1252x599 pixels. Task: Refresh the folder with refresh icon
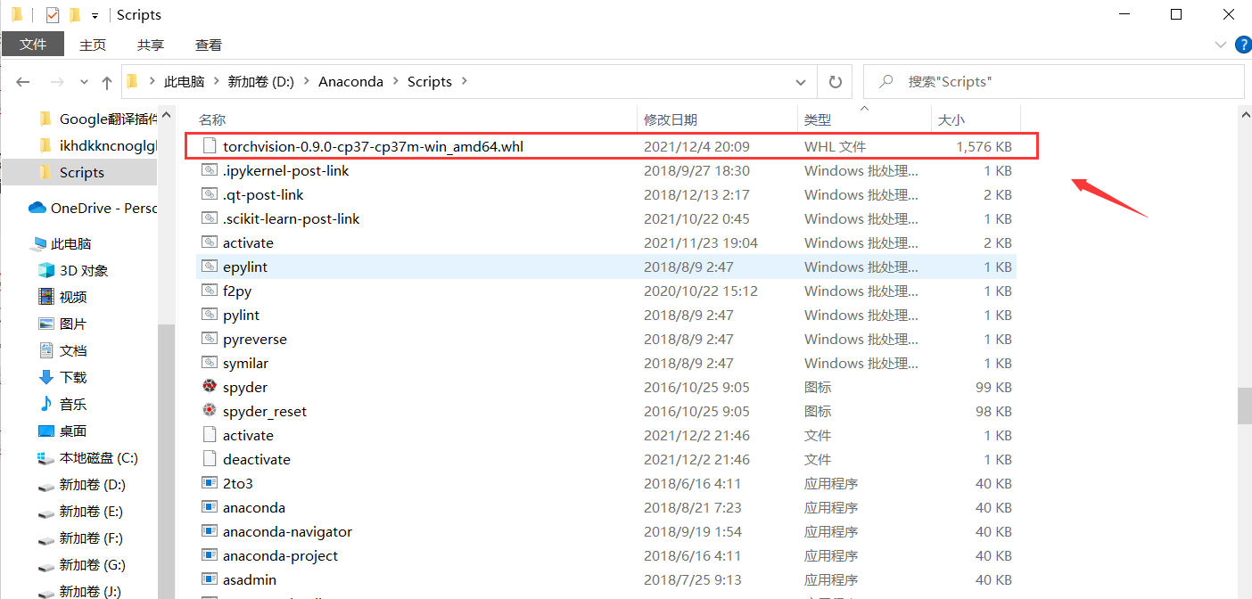(x=835, y=81)
